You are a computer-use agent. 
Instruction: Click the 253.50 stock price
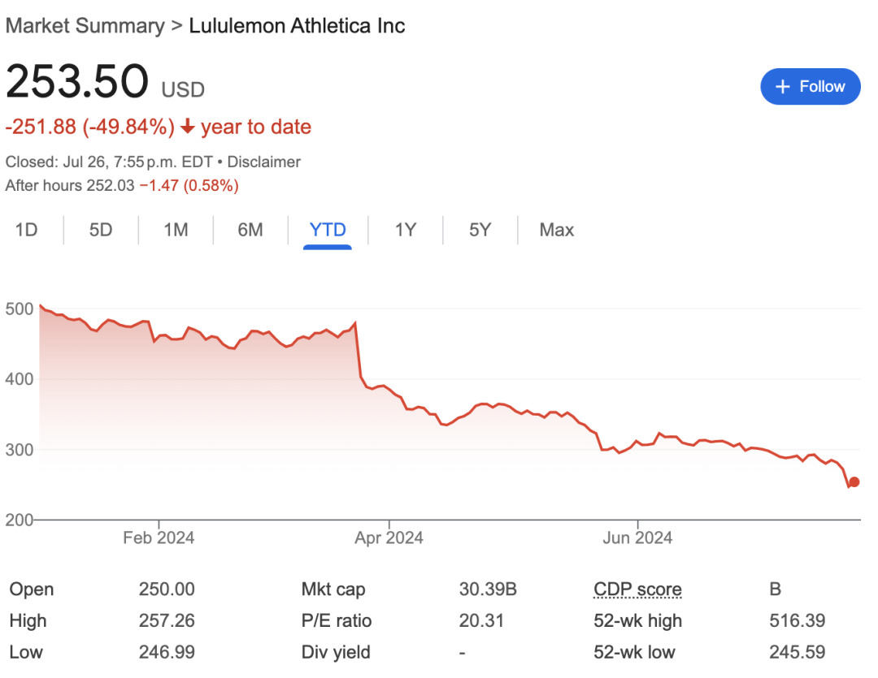point(77,81)
